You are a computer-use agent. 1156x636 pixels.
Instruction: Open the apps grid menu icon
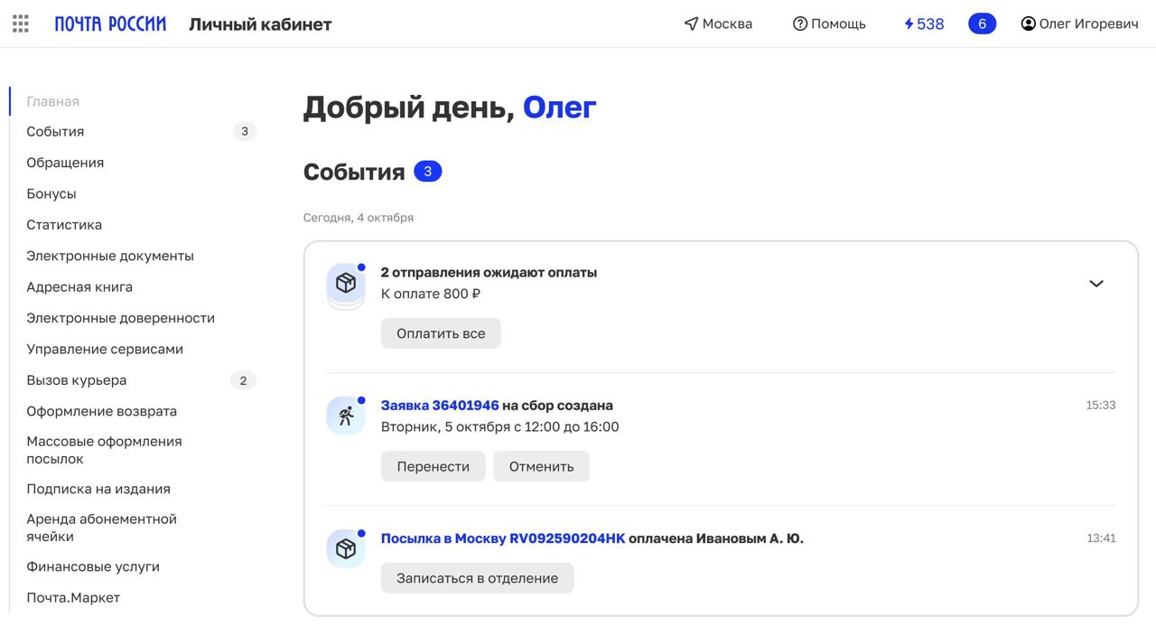coord(21,24)
